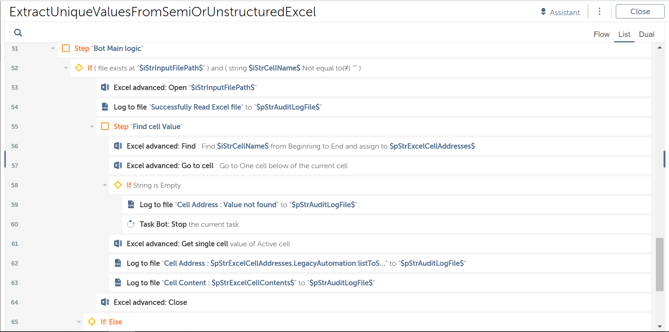Screen dimensions: 669x332
Task: Click the If diamond icon on line 52
Action: click(x=79, y=68)
